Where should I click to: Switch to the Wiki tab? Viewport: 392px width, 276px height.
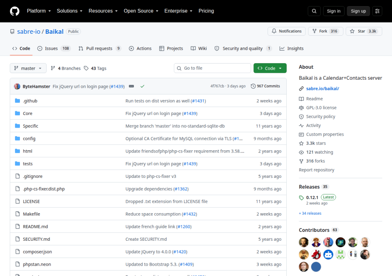coord(199,48)
